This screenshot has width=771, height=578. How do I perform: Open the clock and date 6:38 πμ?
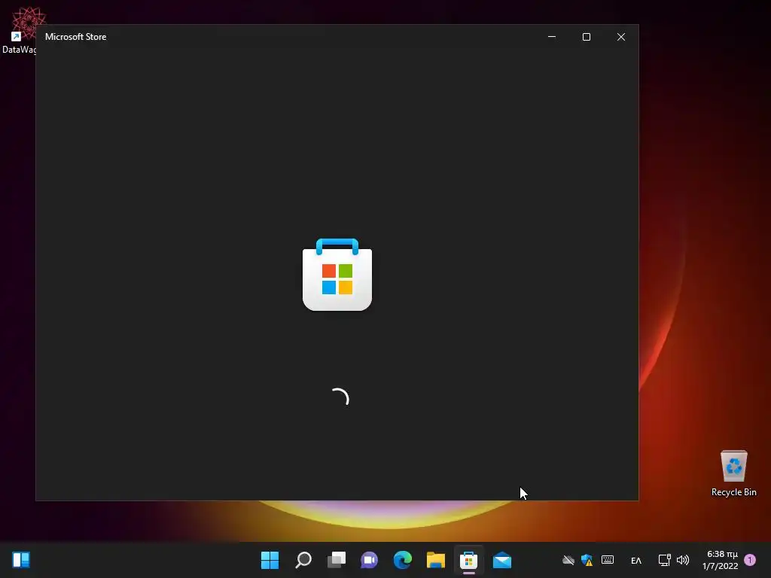coord(721,560)
